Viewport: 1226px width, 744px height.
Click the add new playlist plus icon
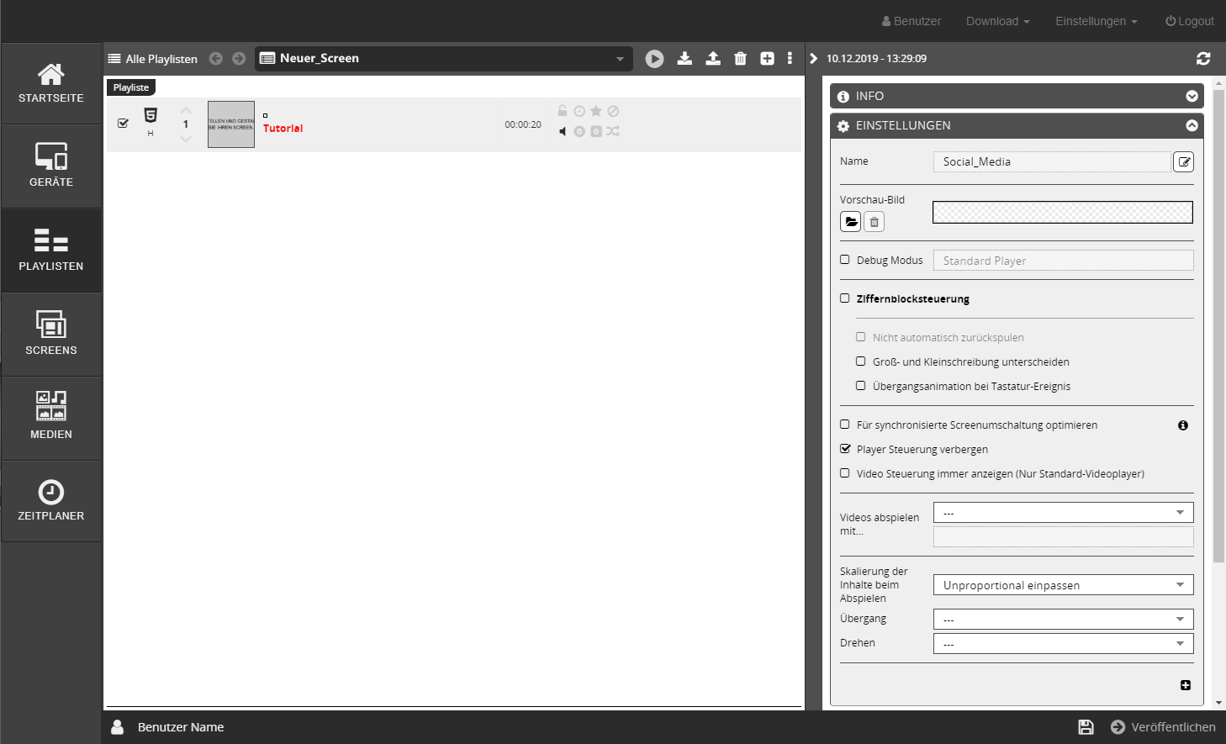click(x=767, y=59)
